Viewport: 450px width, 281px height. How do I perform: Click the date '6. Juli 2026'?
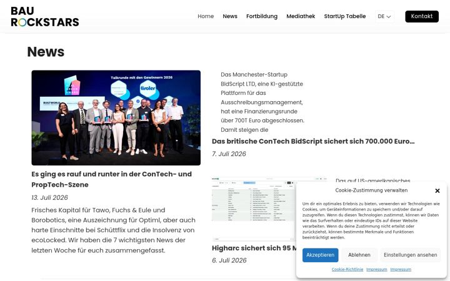[229, 260]
